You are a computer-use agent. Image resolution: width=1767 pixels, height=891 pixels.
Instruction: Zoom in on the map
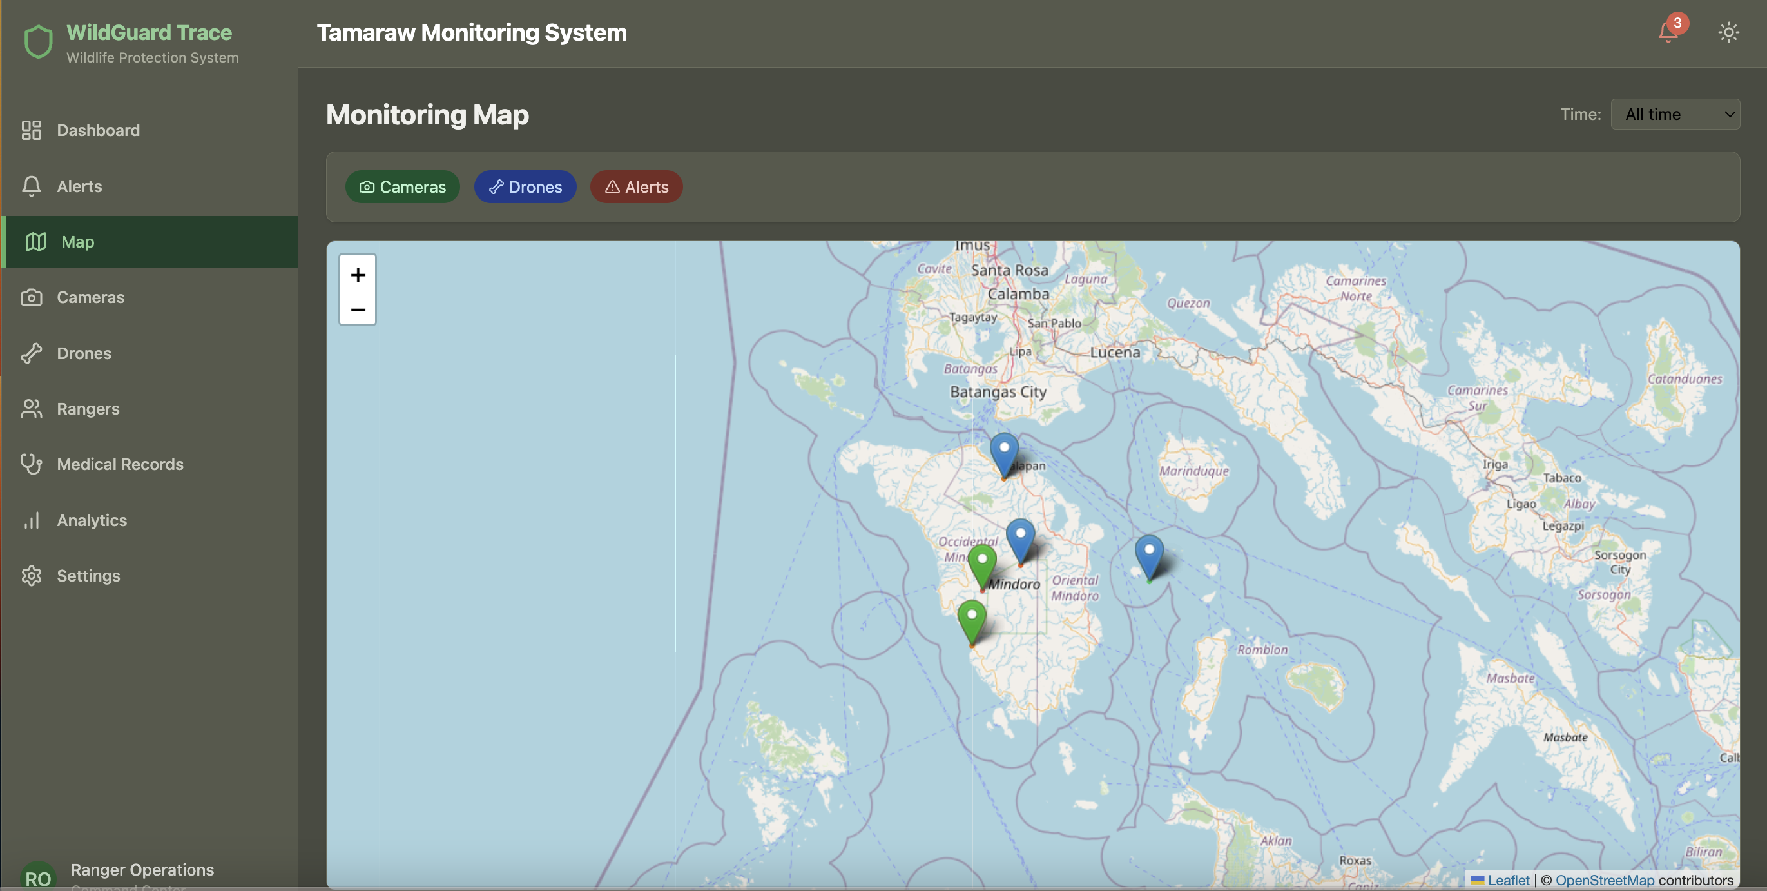pos(358,275)
